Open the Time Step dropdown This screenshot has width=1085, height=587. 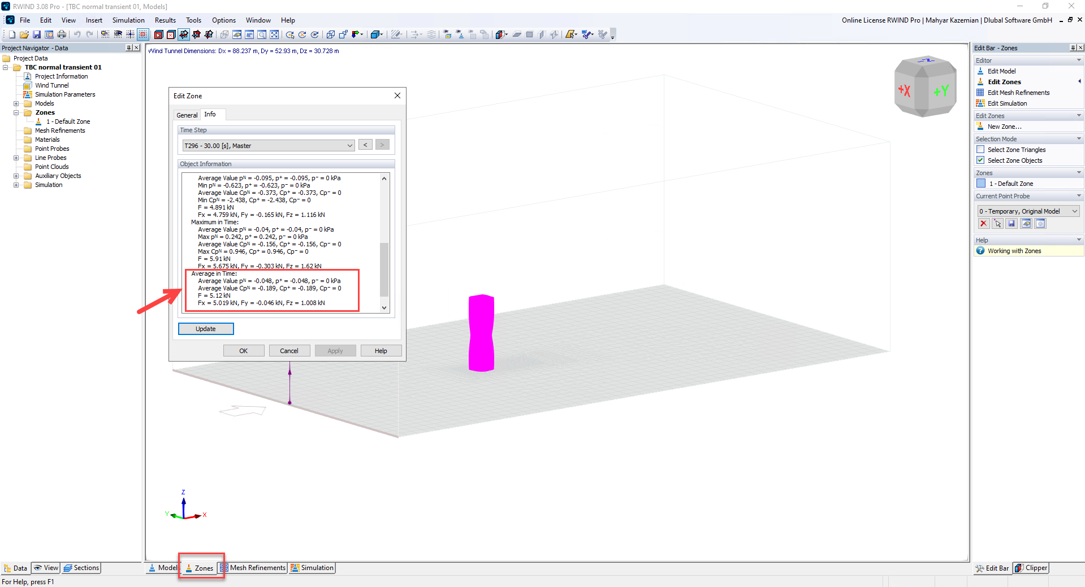[268, 146]
